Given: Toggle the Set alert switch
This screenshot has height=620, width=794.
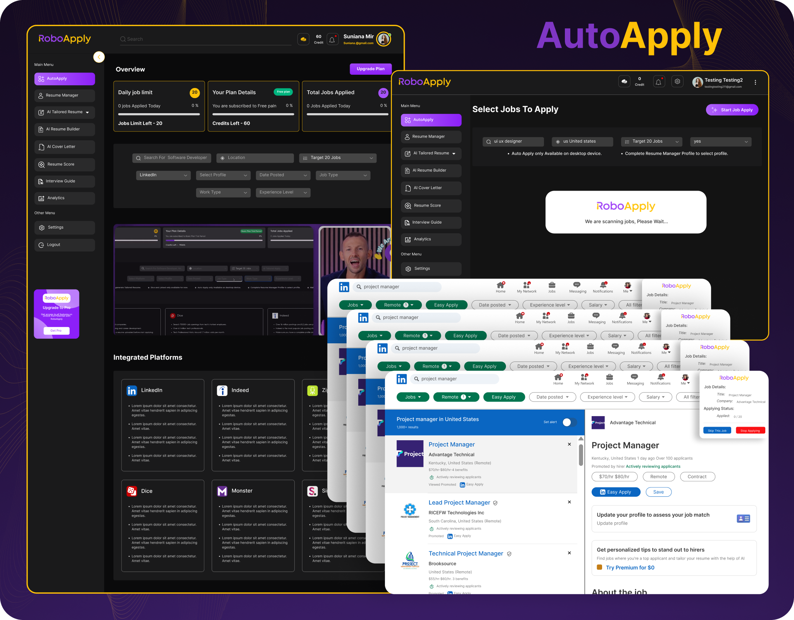Looking at the screenshot, I should (x=570, y=422).
